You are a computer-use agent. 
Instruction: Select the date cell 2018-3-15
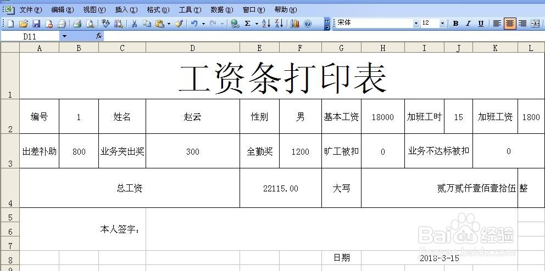click(x=440, y=257)
